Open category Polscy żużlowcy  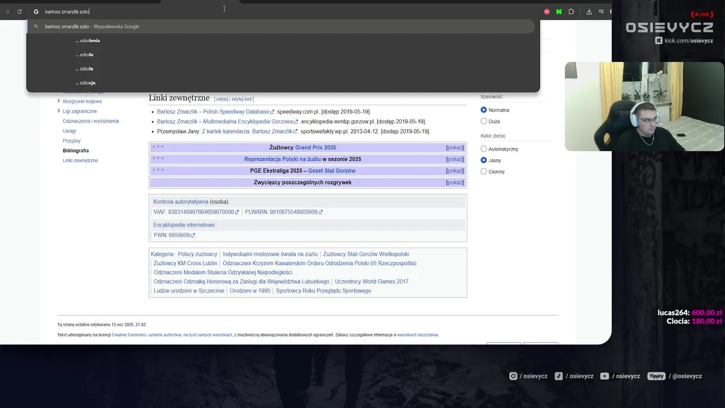click(198, 254)
